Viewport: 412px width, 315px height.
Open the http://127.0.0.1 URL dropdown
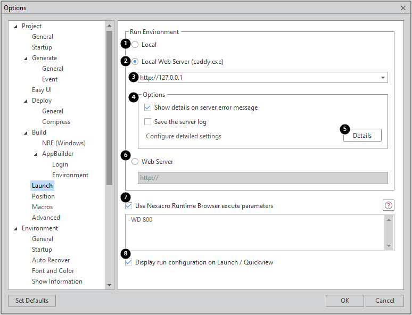coord(383,78)
